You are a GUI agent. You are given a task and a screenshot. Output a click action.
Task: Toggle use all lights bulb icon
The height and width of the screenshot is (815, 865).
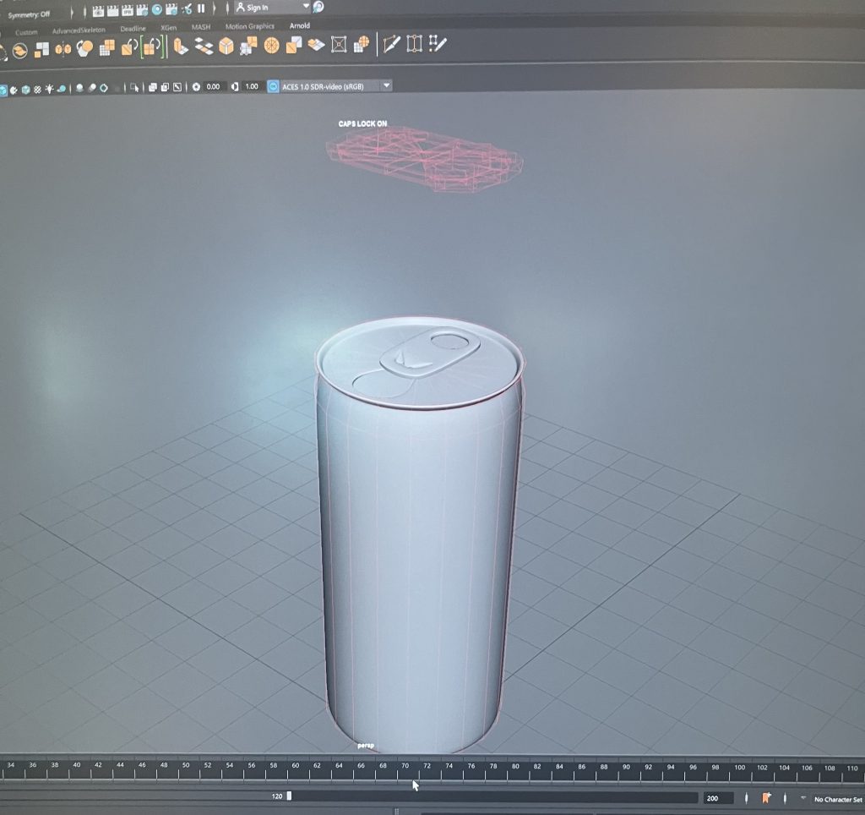tap(50, 89)
